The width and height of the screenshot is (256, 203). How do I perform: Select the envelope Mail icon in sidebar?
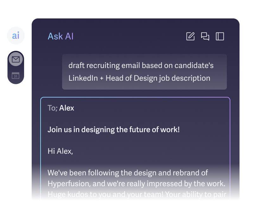click(x=15, y=59)
